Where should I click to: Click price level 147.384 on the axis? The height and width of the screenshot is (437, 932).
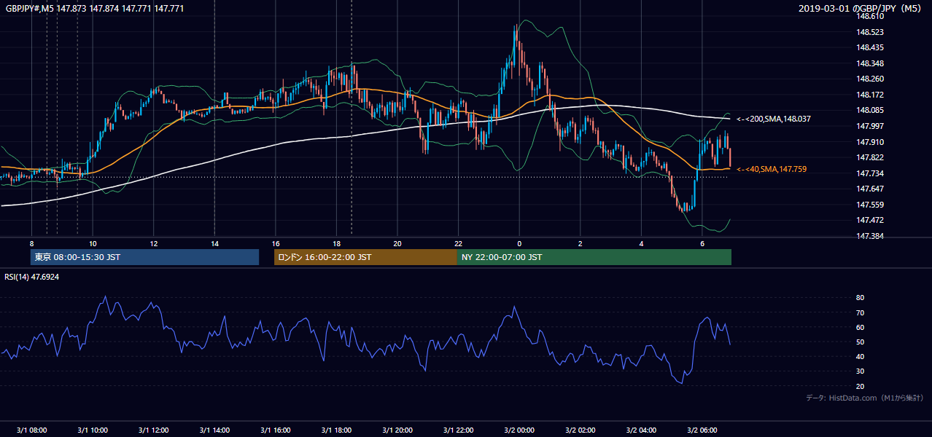click(870, 236)
